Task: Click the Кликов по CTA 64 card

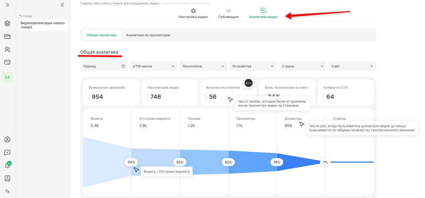Action: [346, 92]
